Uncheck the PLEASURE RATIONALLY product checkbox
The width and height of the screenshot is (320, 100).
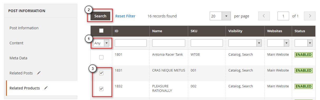(x=101, y=89)
